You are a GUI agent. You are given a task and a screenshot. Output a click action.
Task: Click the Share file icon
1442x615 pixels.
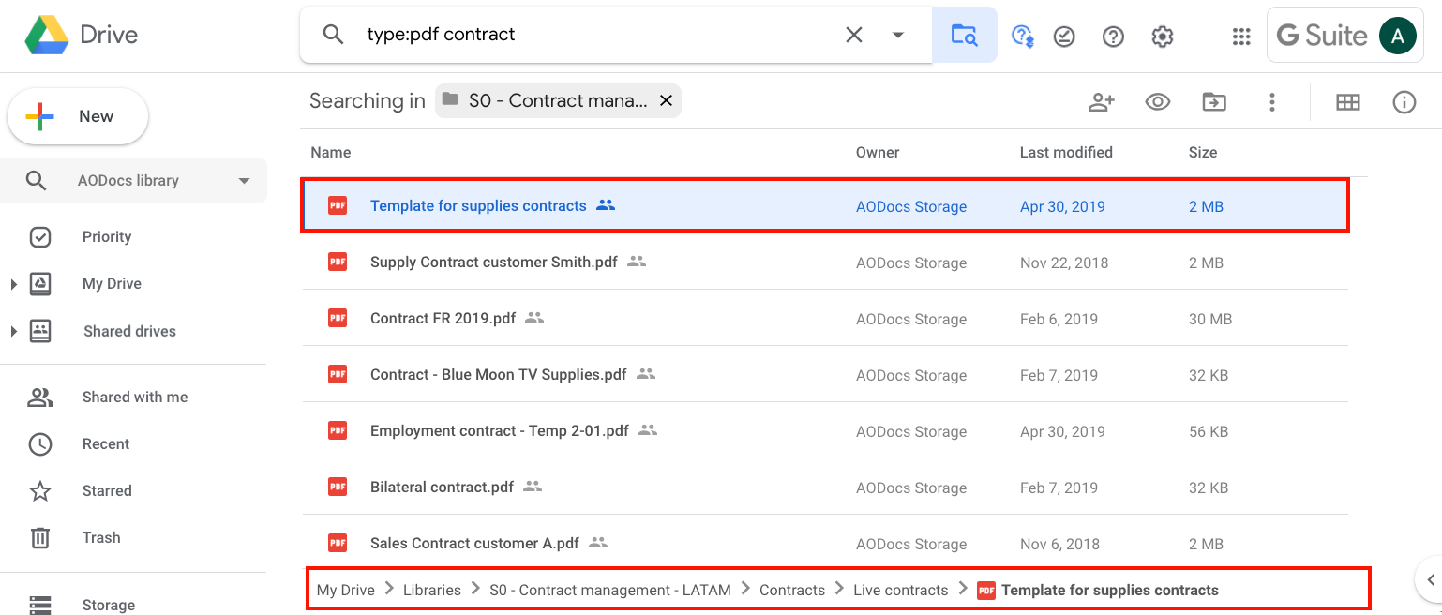pyautogui.click(x=1102, y=101)
